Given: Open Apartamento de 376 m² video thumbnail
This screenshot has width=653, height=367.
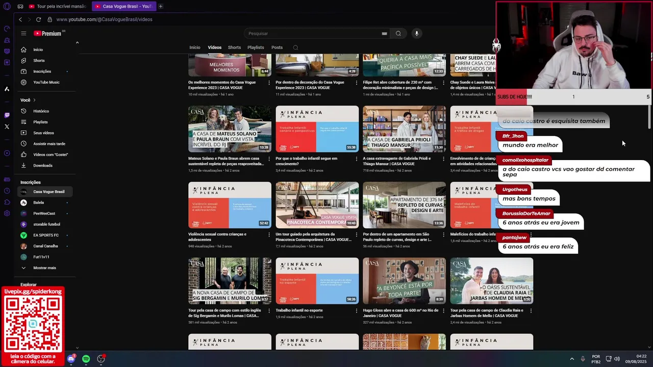Looking at the screenshot, I should 404,205.
